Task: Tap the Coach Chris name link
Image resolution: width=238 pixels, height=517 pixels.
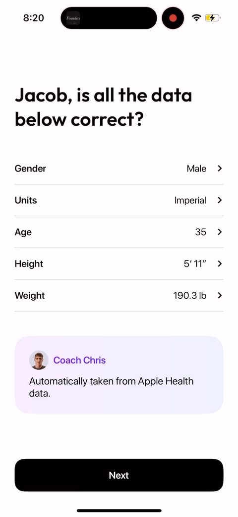Action: pyautogui.click(x=79, y=360)
